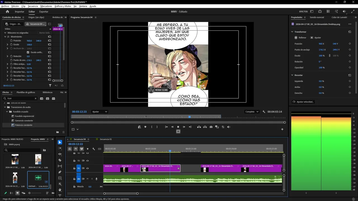Collapse the Transiciones de audio folder
Viewport: 358px width, 201px height.
[5, 107]
